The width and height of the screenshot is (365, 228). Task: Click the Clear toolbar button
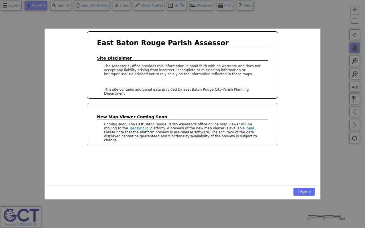pyautogui.click(x=122, y=5)
